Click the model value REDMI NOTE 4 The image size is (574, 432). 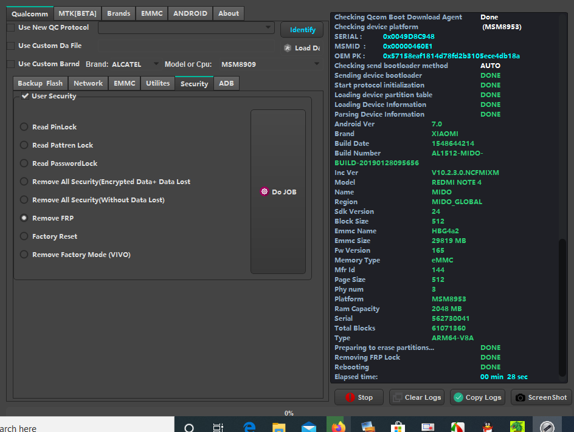point(457,182)
